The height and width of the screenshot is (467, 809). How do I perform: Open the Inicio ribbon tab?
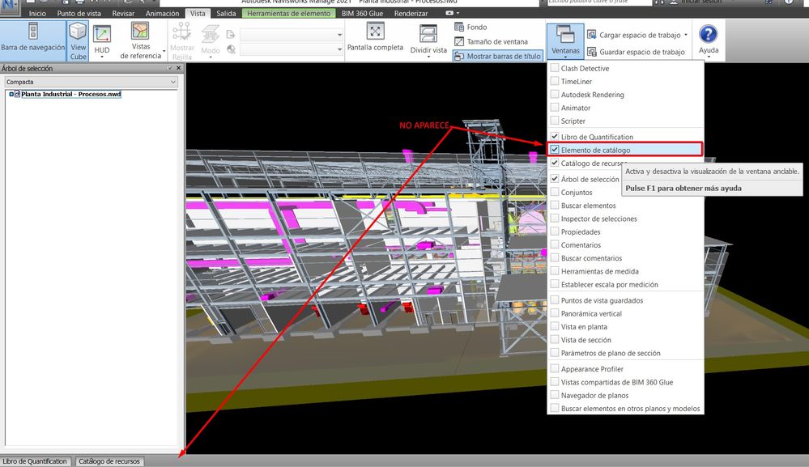(37, 14)
